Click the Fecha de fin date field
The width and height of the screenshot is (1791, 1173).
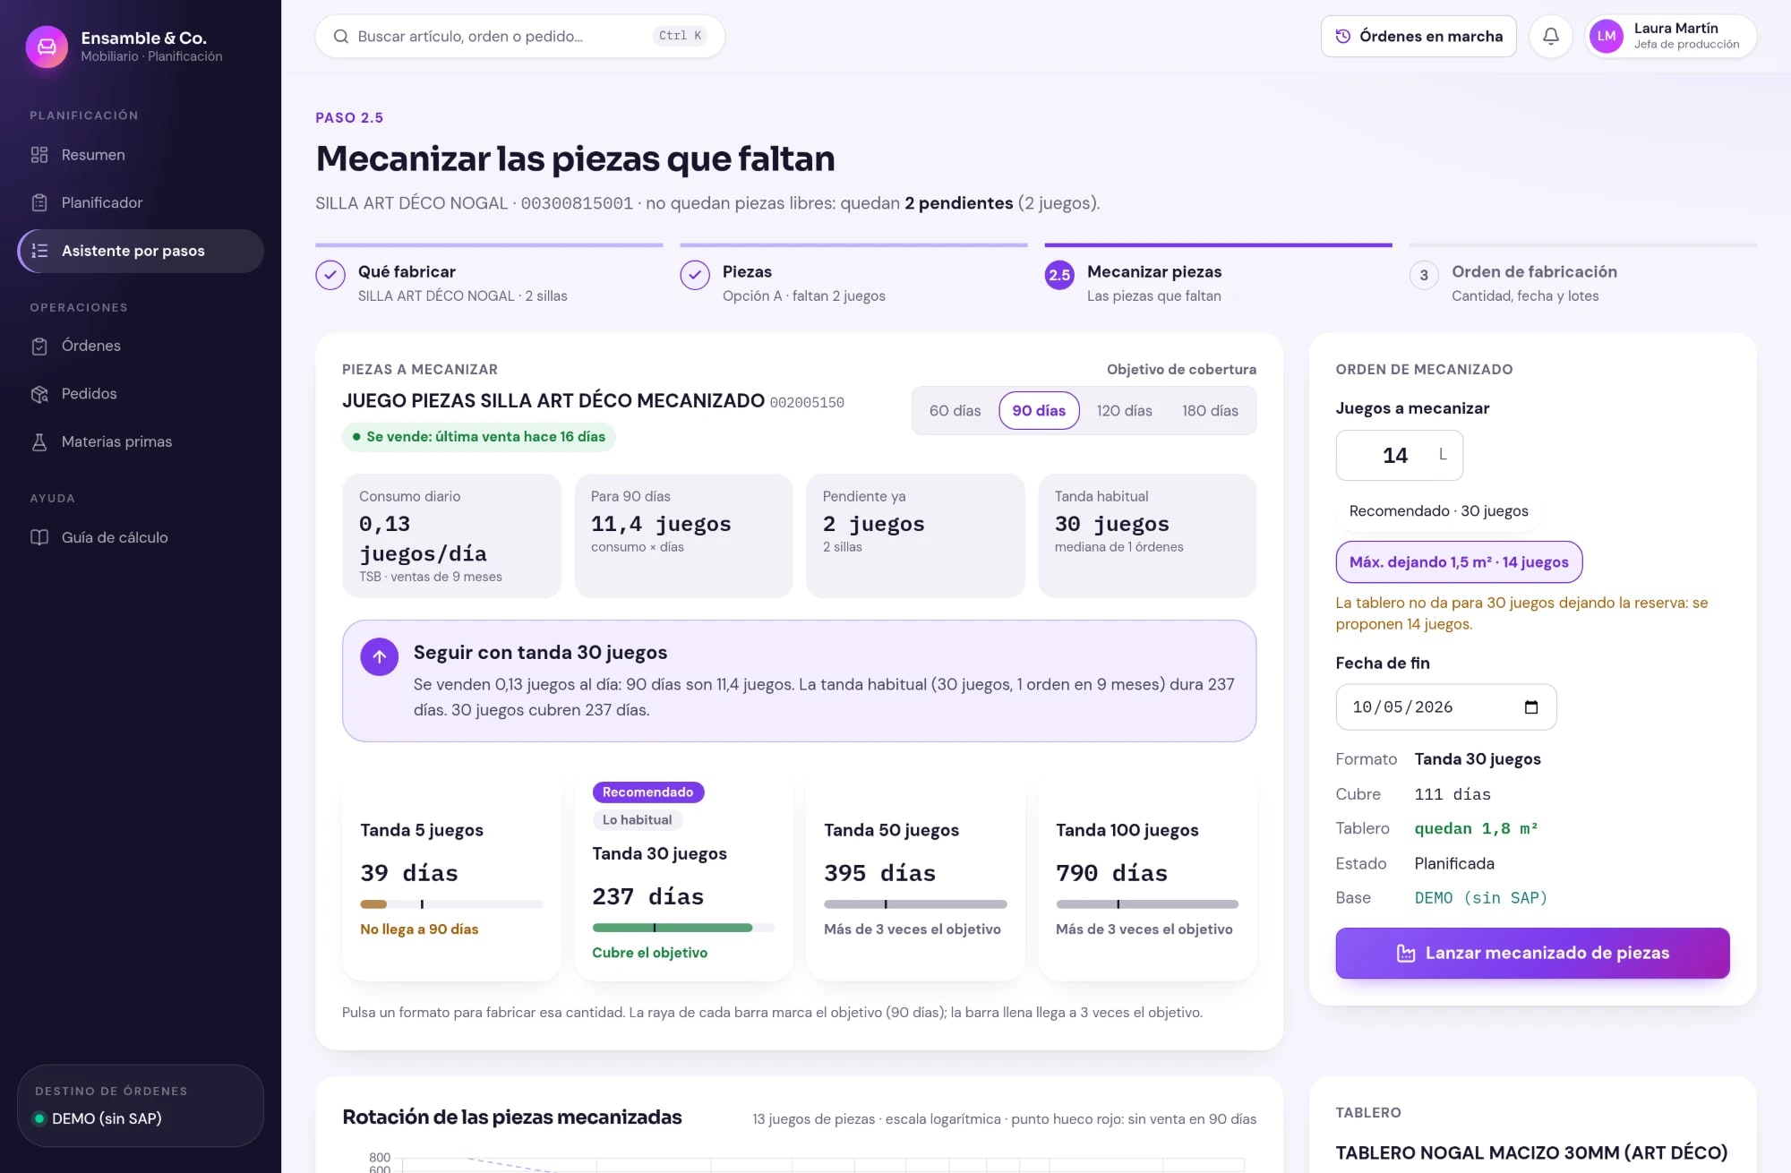1445,707
